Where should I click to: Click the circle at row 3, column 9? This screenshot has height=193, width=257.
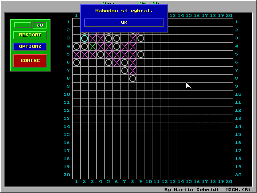click(x=141, y=38)
